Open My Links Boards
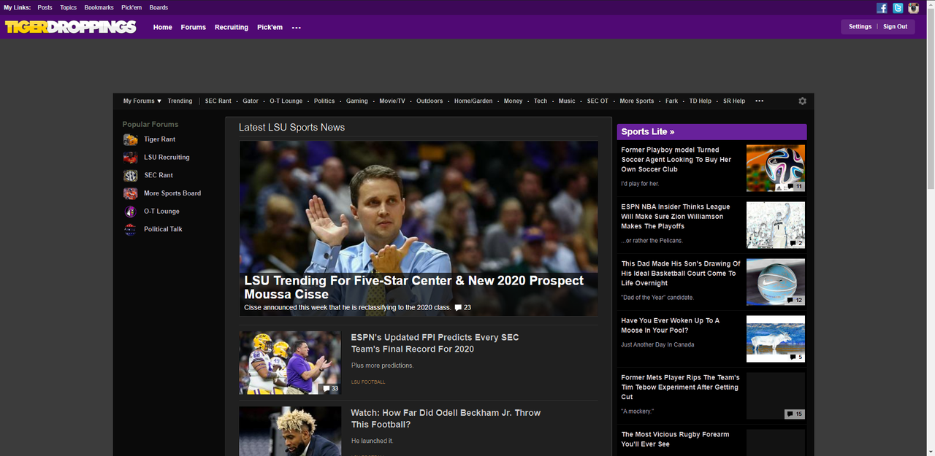The height and width of the screenshot is (456, 935). pyautogui.click(x=159, y=8)
